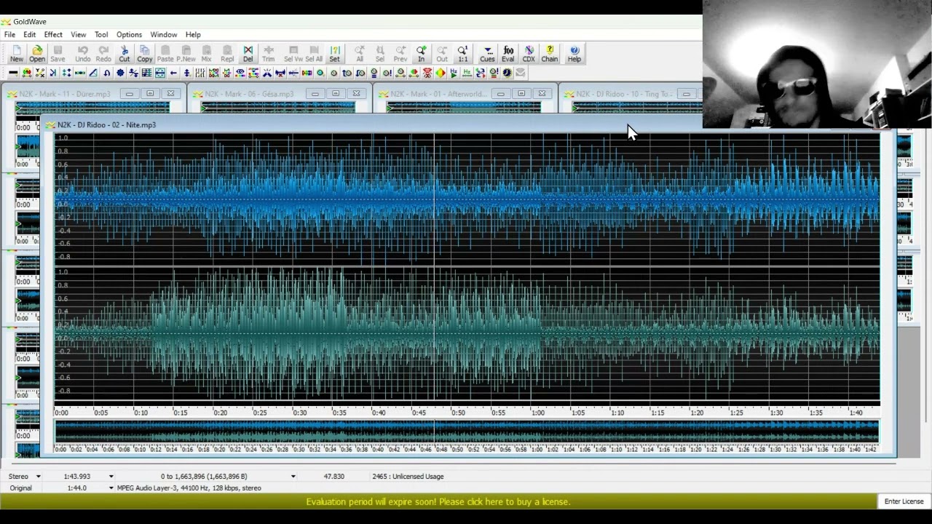Expand the Stereo channel dropdown
The image size is (932, 524).
(x=38, y=477)
